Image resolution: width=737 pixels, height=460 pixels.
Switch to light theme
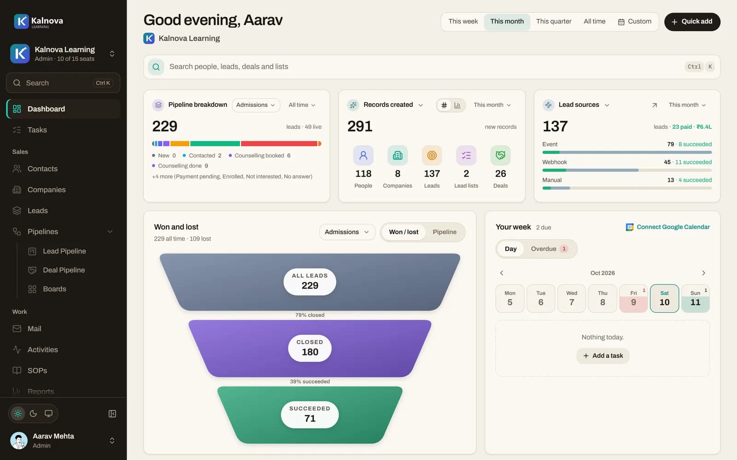pos(18,414)
